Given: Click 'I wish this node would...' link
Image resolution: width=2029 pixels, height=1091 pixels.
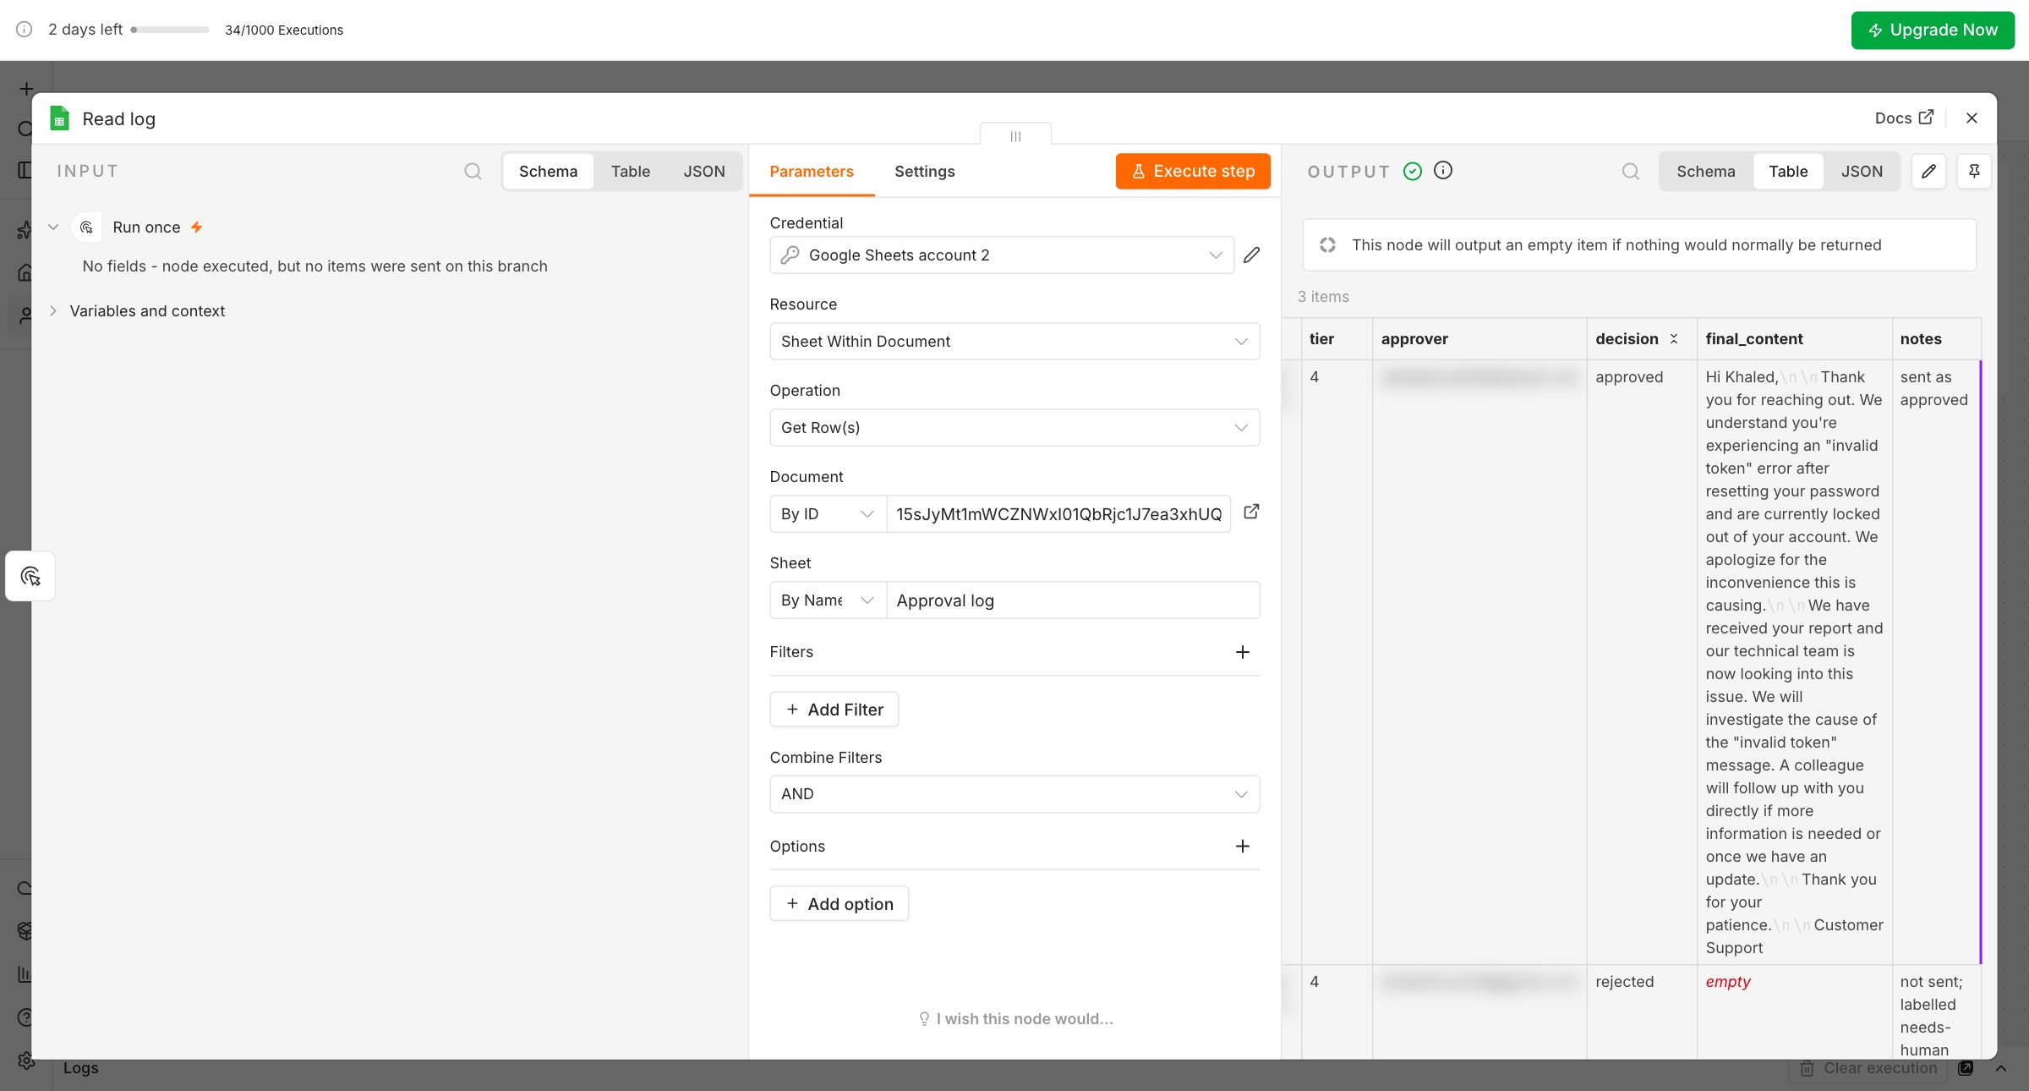Looking at the screenshot, I should [1015, 1019].
